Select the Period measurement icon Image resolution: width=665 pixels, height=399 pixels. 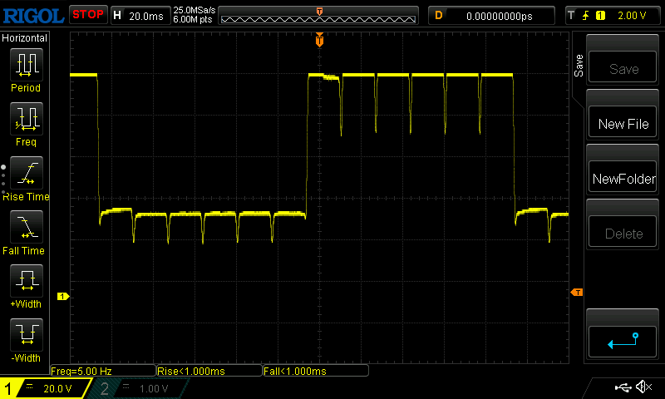click(27, 65)
